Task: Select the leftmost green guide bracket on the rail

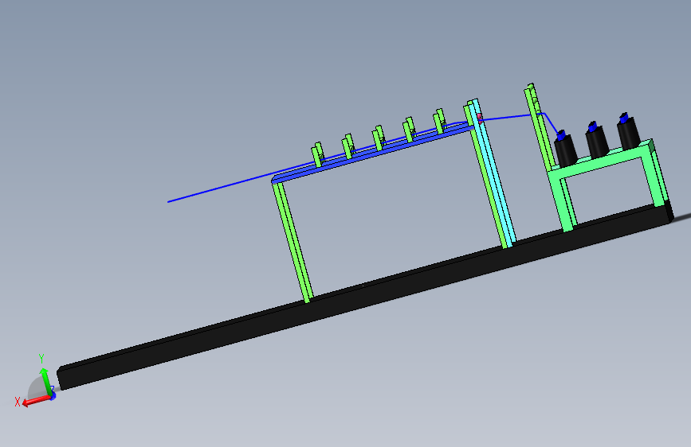Action: pos(318,154)
